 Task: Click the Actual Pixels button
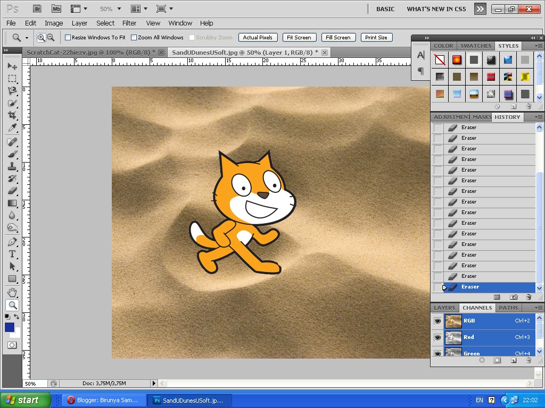click(x=258, y=38)
